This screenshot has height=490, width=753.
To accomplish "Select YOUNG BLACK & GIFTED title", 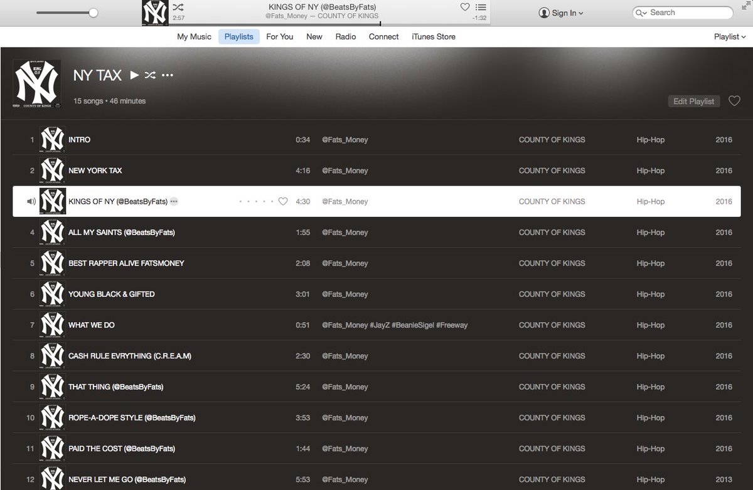I will pos(112,294).
